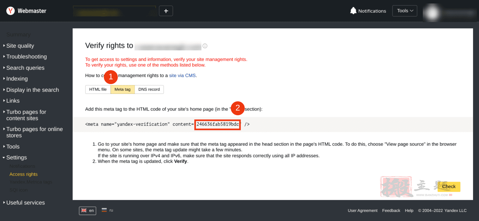479x221 pixels.
Task: Open the Notifications bell icon
Action: click(x=353, y=11)
